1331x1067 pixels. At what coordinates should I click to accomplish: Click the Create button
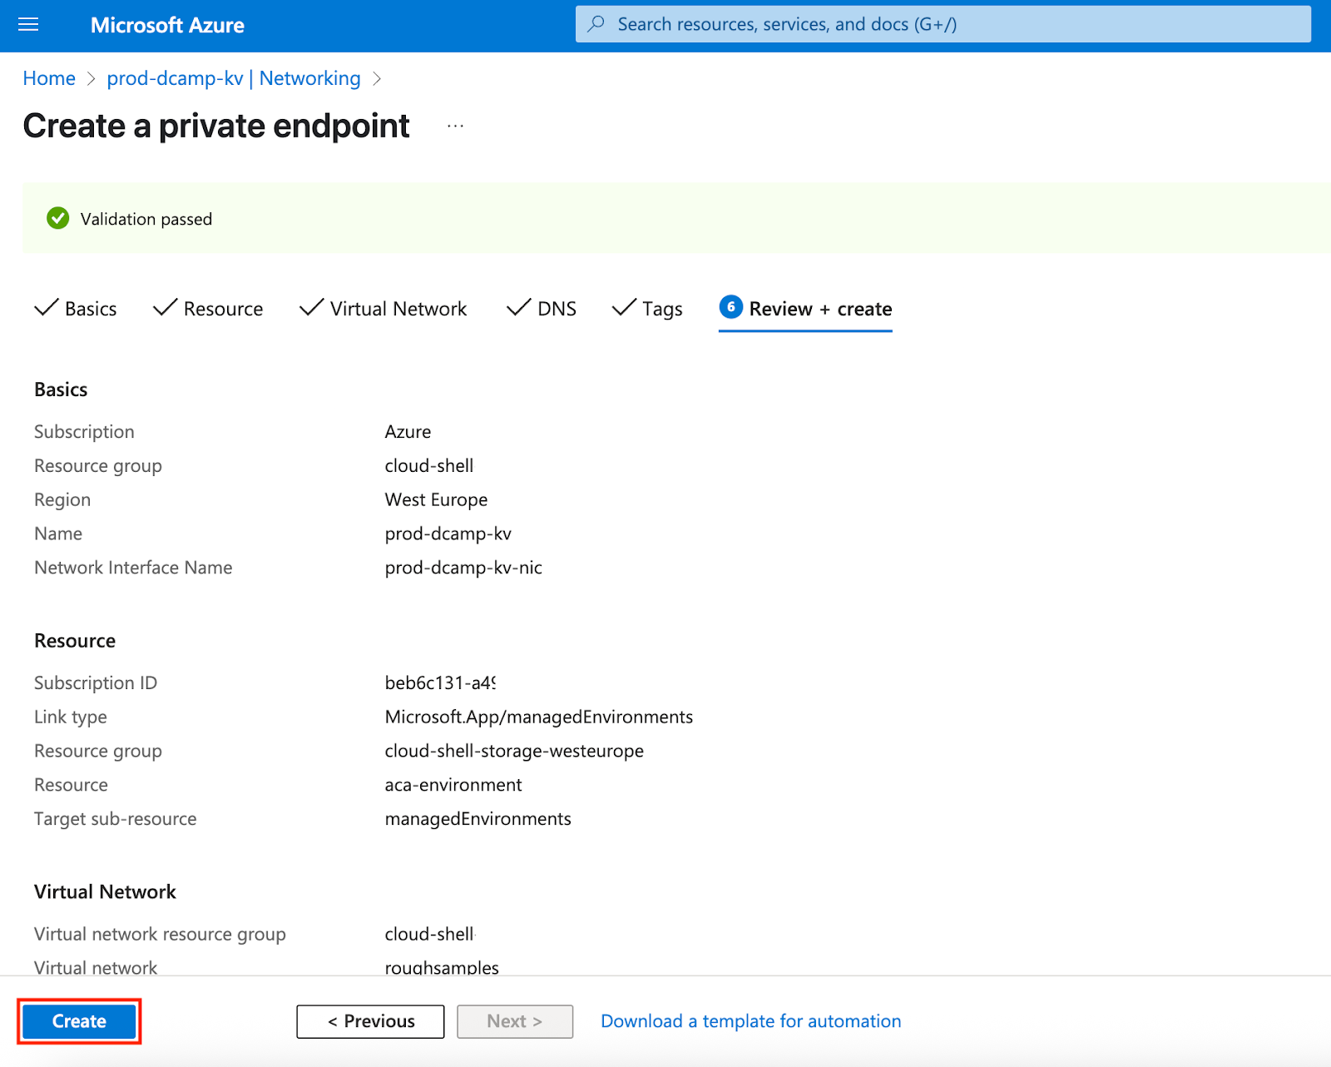[79, 1021]
